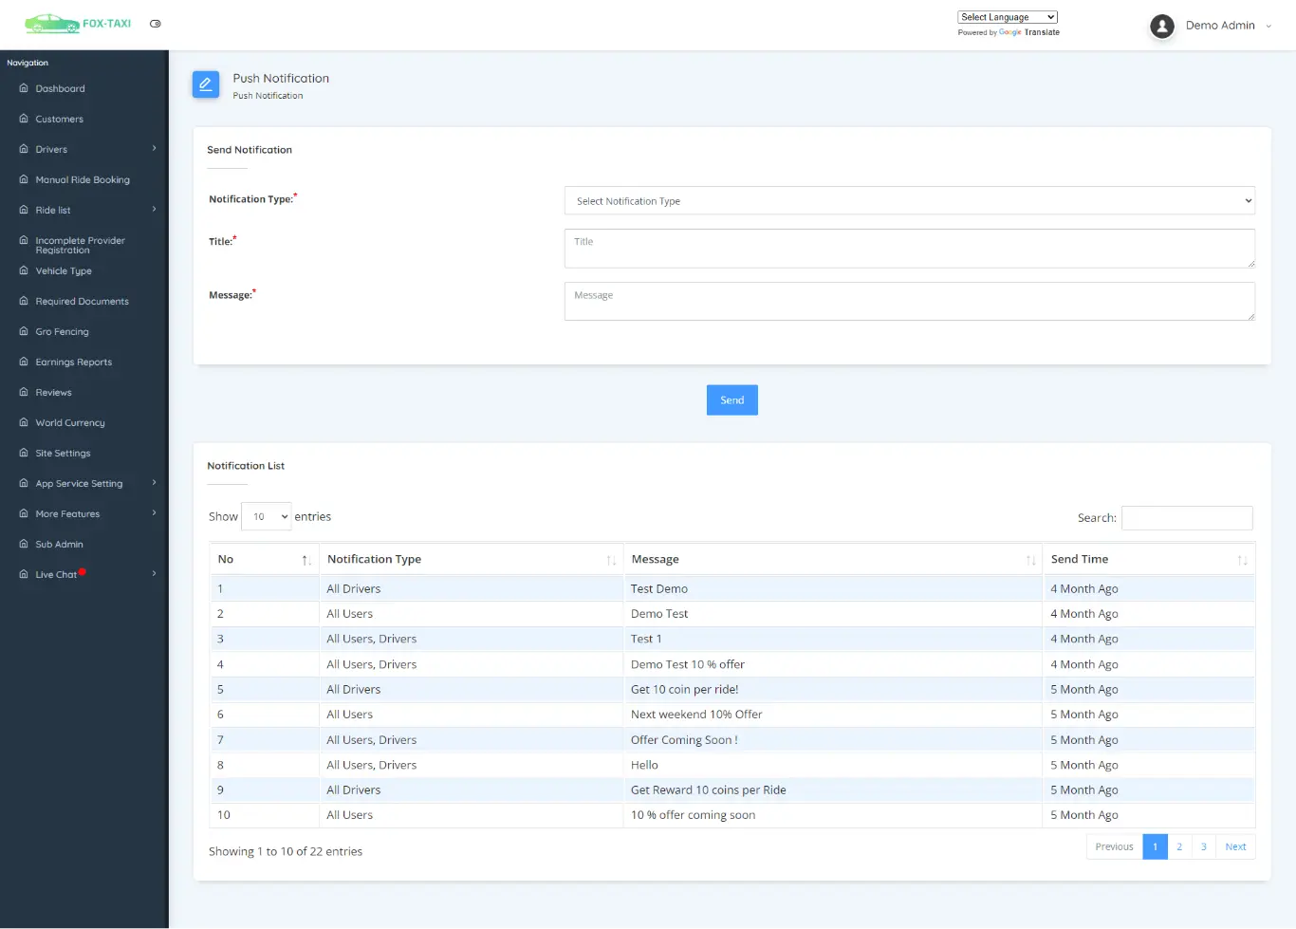Screen dimensions: 1296x929
Task: Open the Select Language dropdown
Action: [x=1008, y=17]
